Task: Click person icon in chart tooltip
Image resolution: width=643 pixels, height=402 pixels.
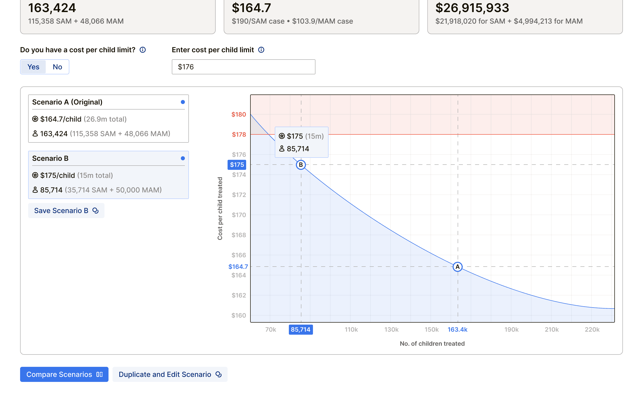Action: [x=282, y=149]
